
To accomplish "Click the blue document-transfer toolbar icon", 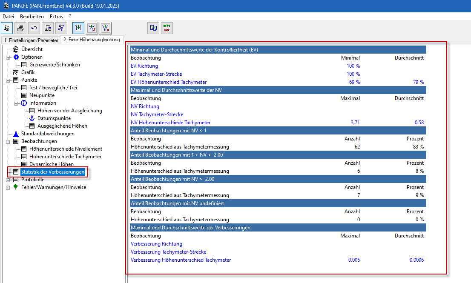I will pos(153,28).
